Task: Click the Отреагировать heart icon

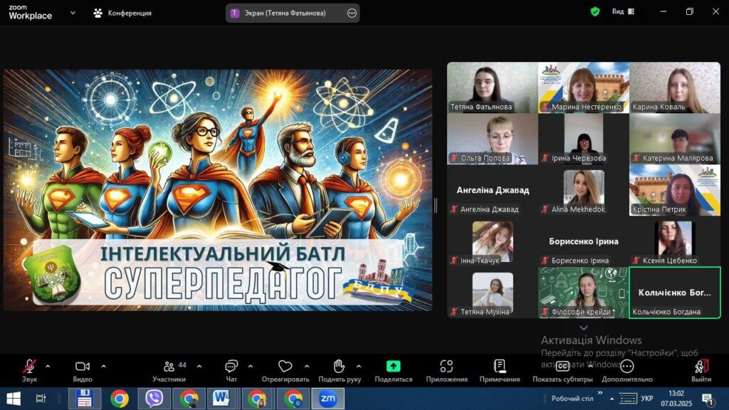Action: [285, 367]
